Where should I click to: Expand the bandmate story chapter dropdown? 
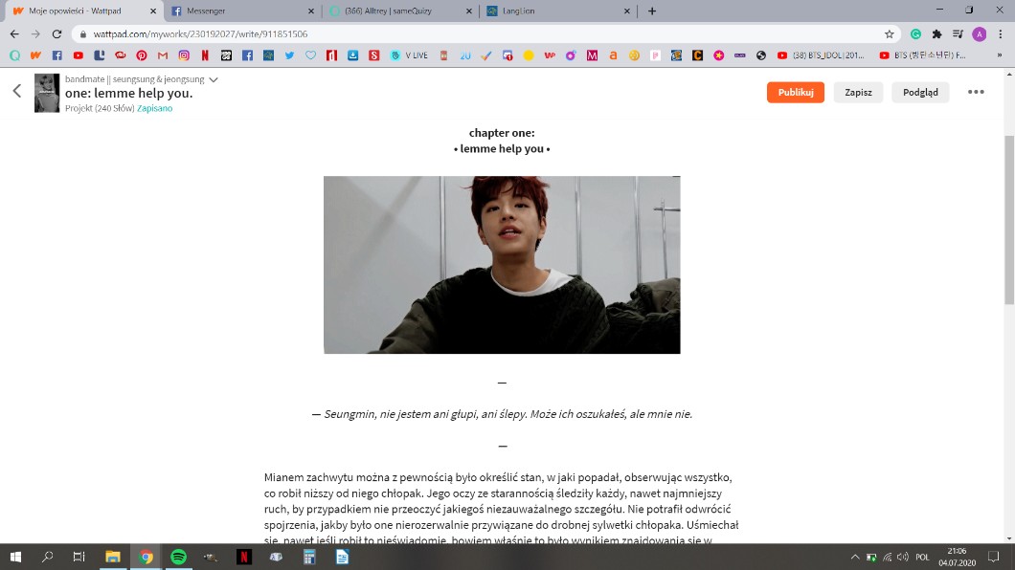[x=214, y=79]
